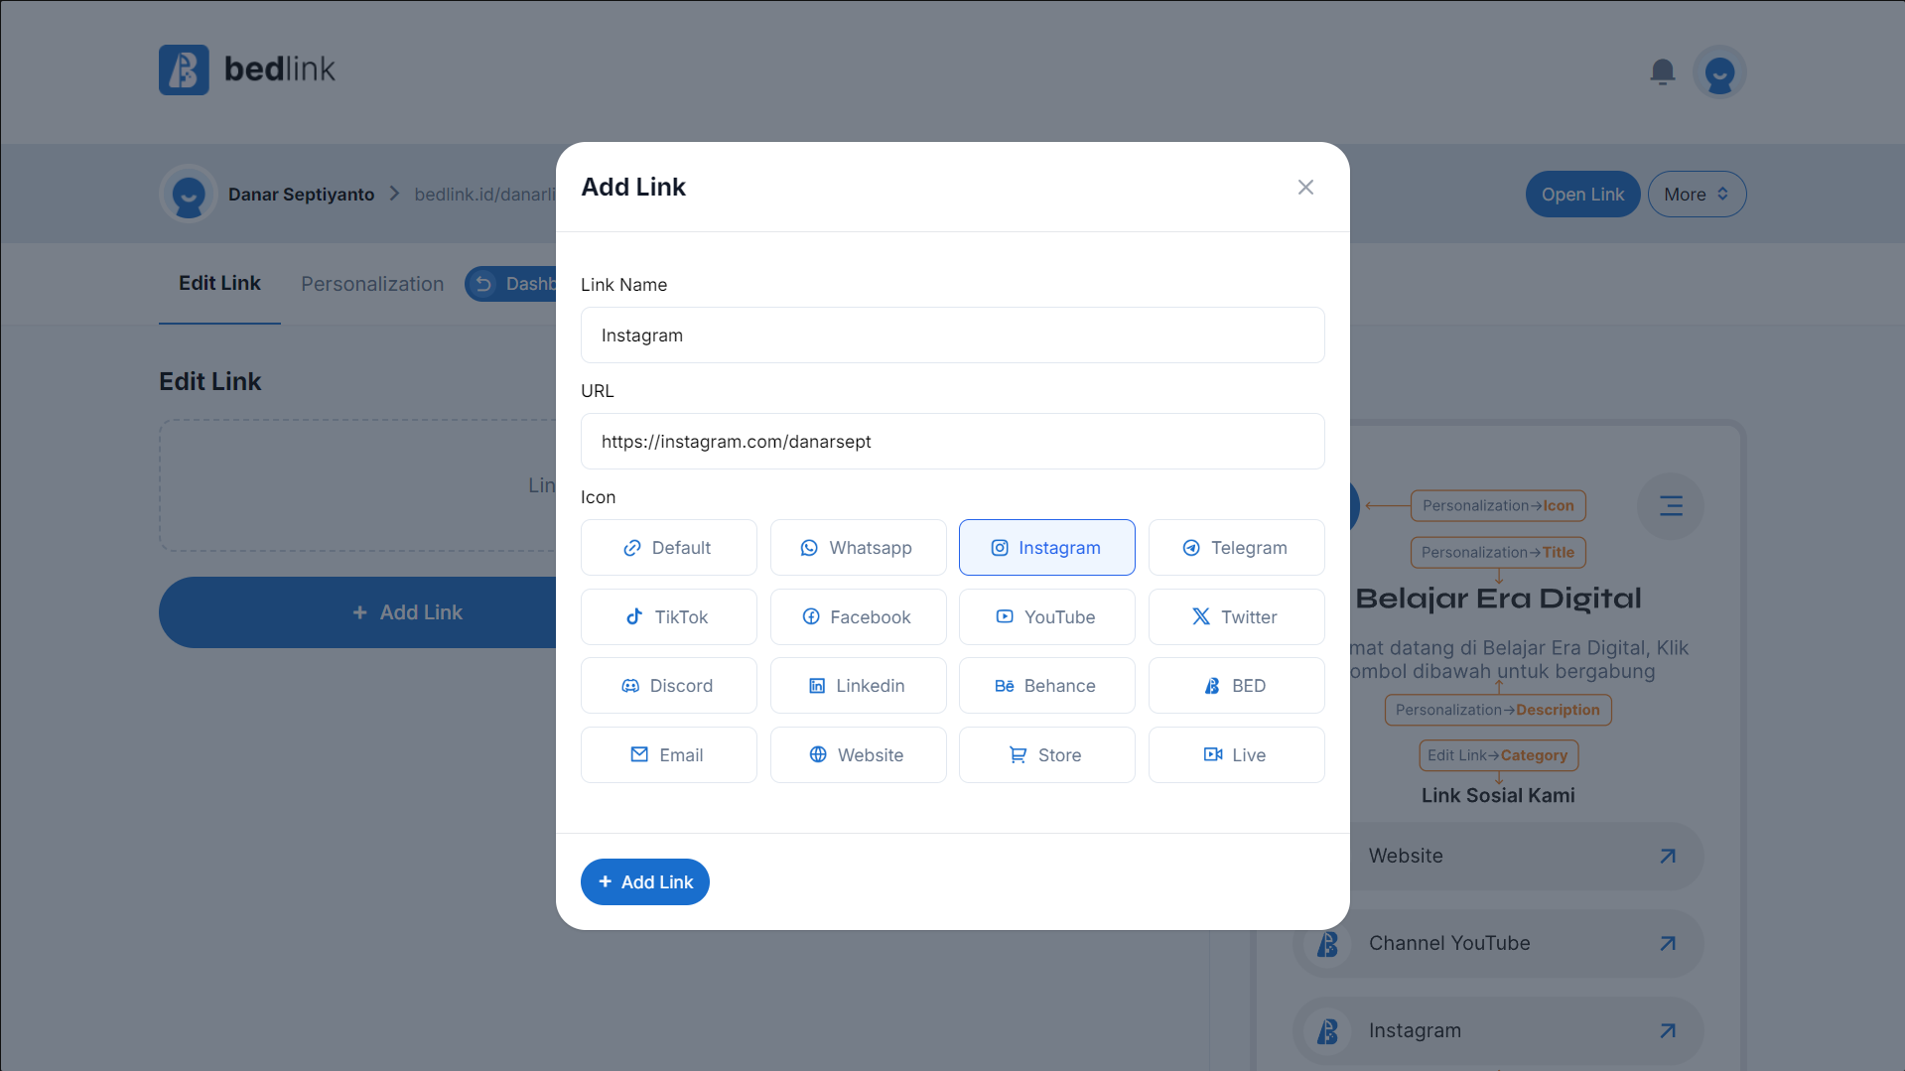
Task: Click the Danar Septiyanto breadcrumb
Action: tap(301, 194)
